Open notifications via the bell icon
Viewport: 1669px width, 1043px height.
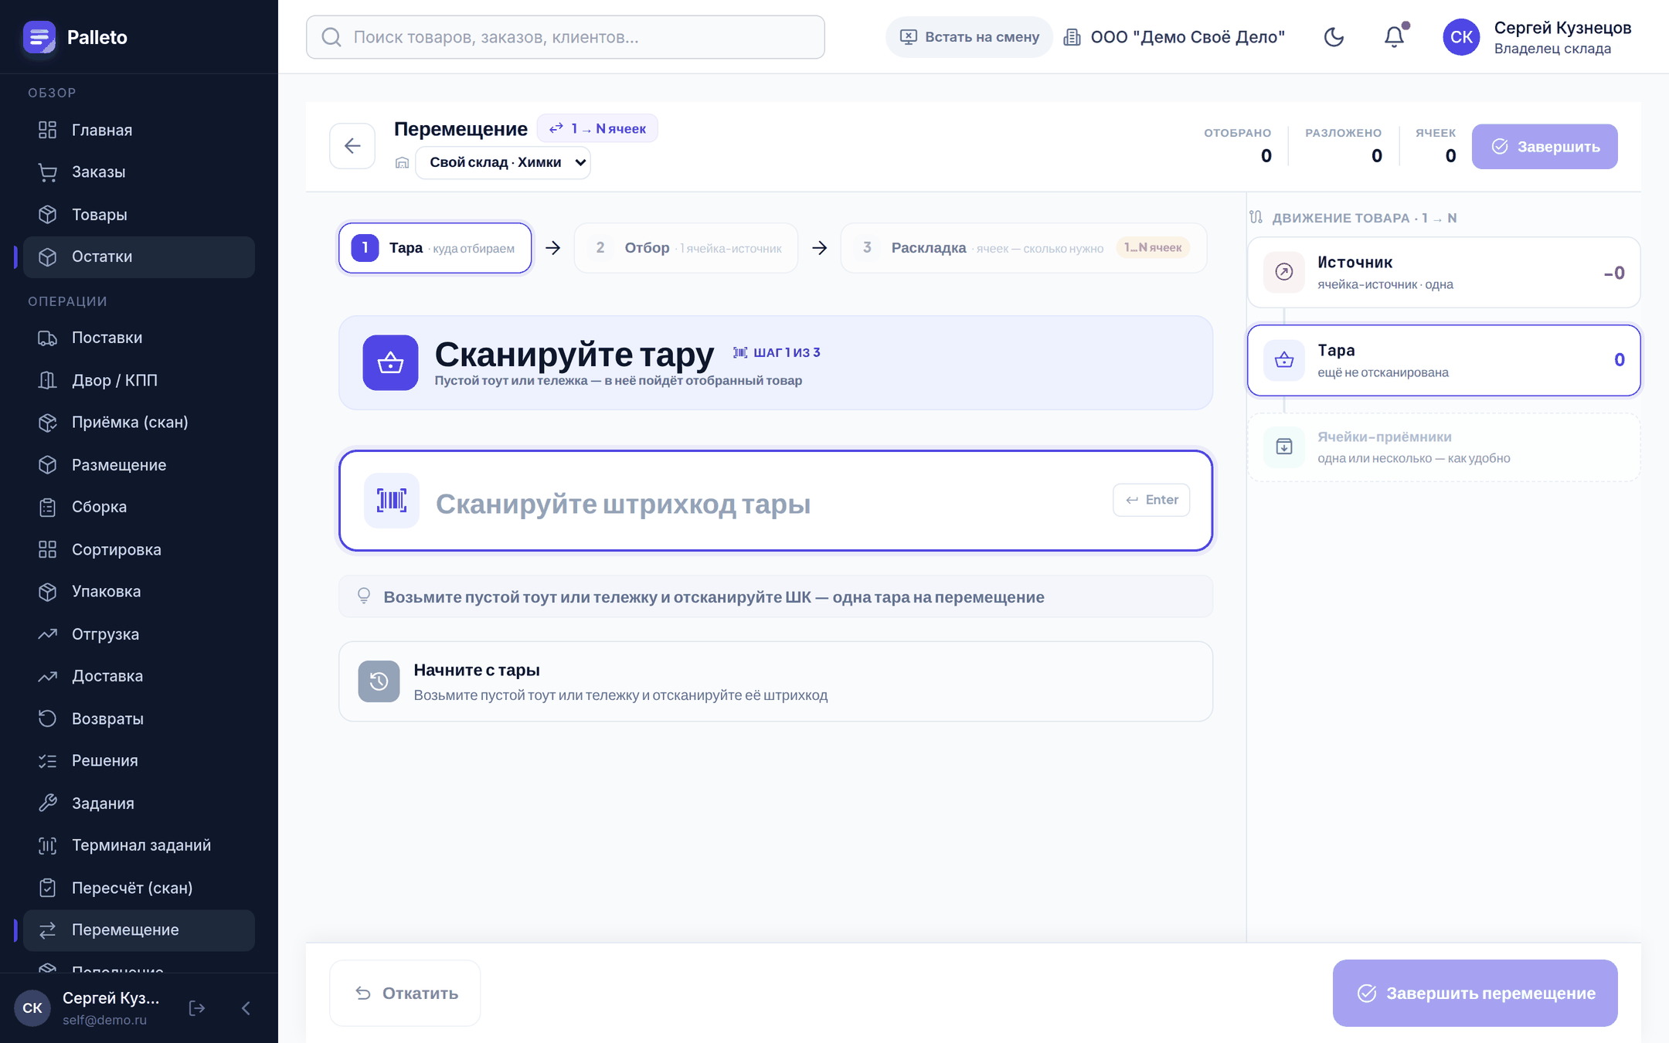point(1394,37)
